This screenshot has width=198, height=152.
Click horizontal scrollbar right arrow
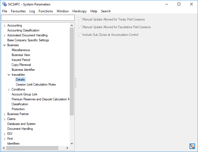67,148
